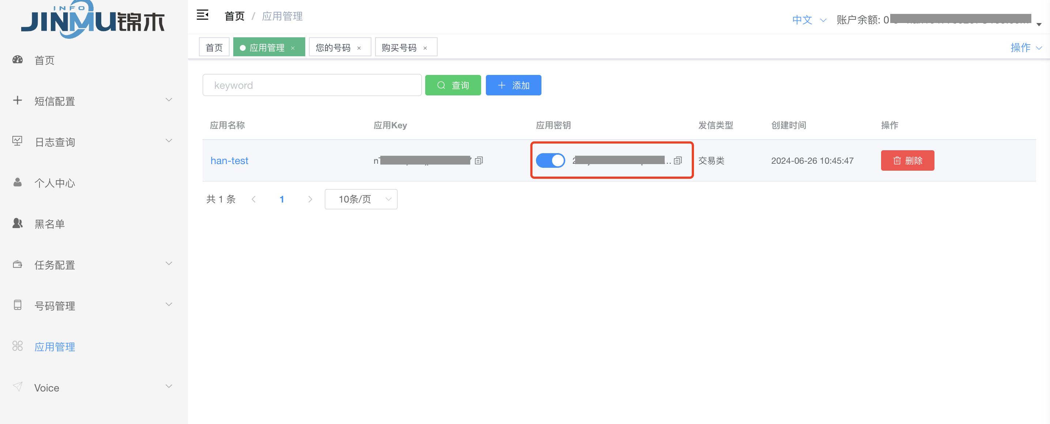Click the 创建时间 column header
Screen dimensions: 1050x424
pos(789,125)
